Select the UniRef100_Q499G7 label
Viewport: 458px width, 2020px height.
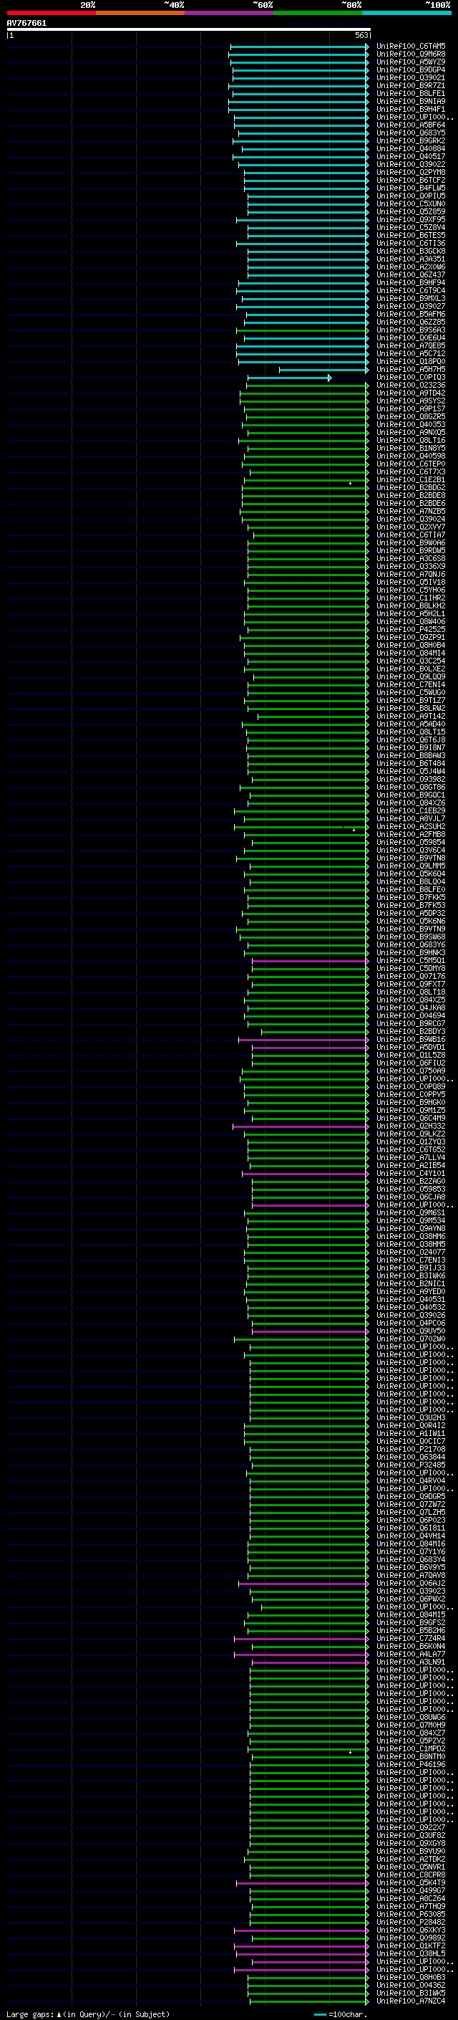[410, 1890]
